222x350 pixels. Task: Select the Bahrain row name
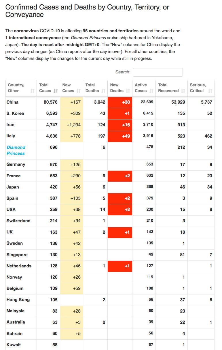click(14, 334)
